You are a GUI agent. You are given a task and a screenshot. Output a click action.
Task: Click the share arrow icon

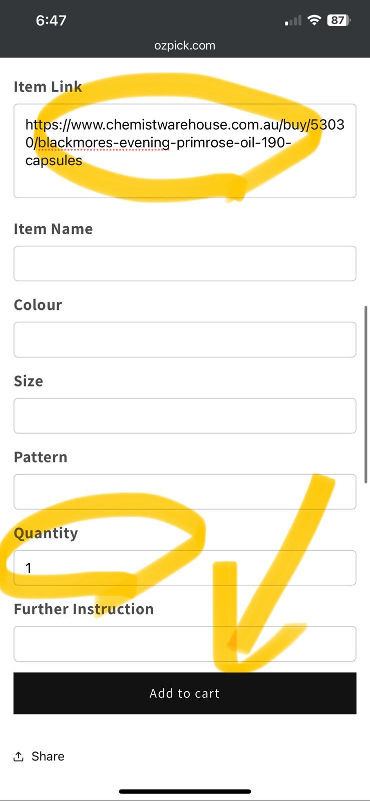[19, 756]
